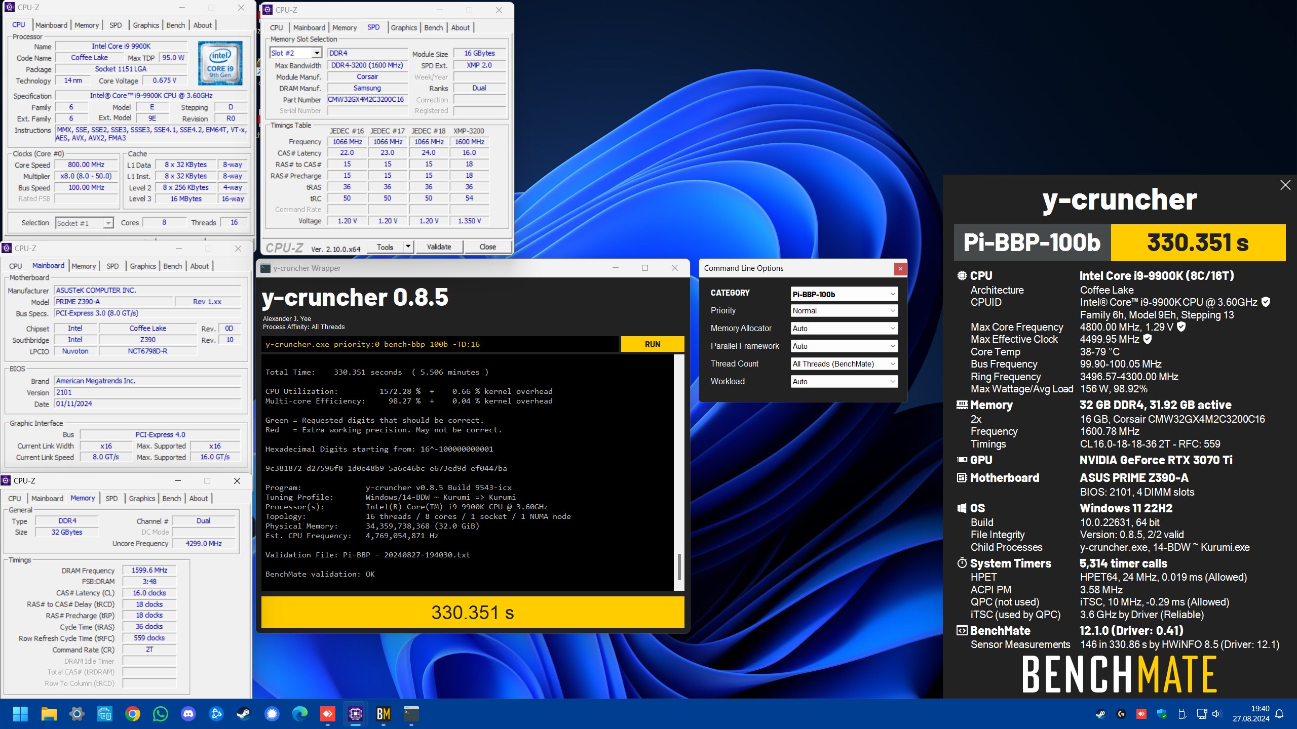Open the printer/scan app taskbar icon

[x=104, y=714]
